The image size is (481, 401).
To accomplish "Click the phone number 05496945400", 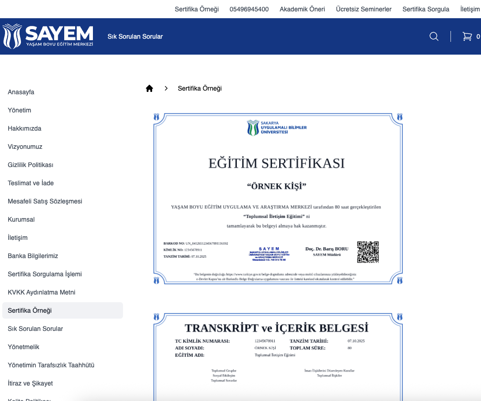I will 249,9.
